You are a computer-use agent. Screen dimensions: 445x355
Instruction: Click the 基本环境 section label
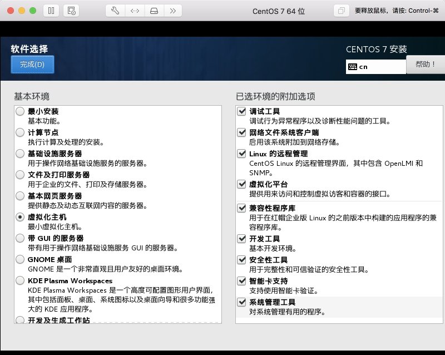coord(32,97)
